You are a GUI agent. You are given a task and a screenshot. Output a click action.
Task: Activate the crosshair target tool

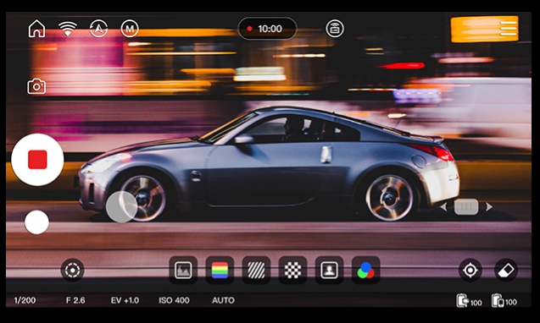(470, 270)
